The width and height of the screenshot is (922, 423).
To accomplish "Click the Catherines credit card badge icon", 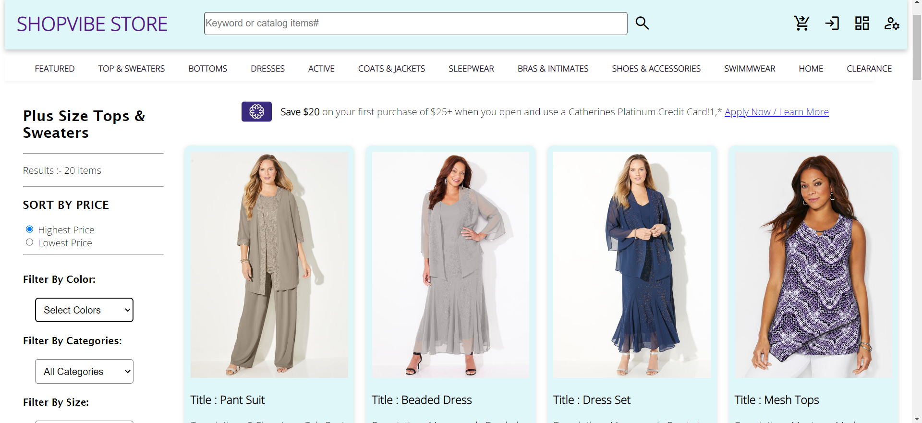I will (x=256, y=112).
